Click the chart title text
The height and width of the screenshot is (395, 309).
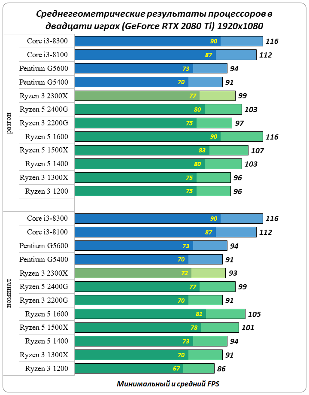tap(154, 20)
